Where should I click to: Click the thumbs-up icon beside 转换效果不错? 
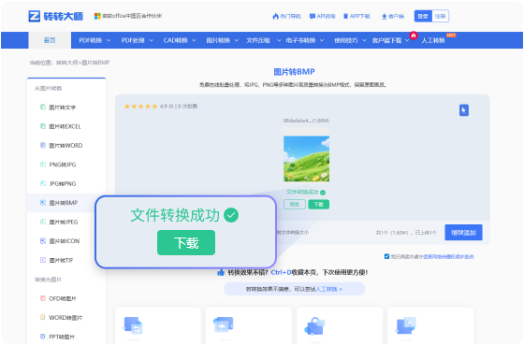[221, 272]
